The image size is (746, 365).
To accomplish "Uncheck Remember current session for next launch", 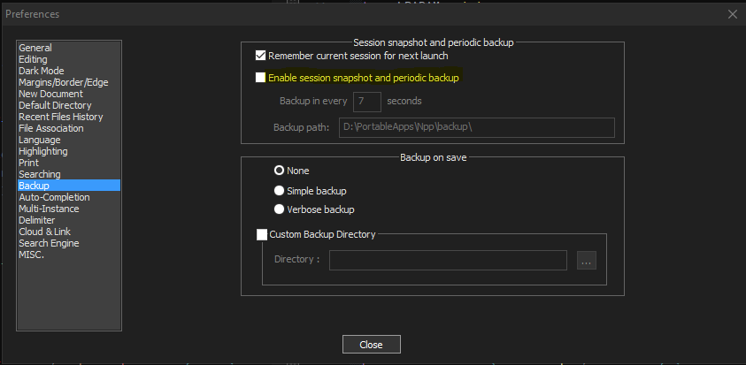I will click(260, 56).
